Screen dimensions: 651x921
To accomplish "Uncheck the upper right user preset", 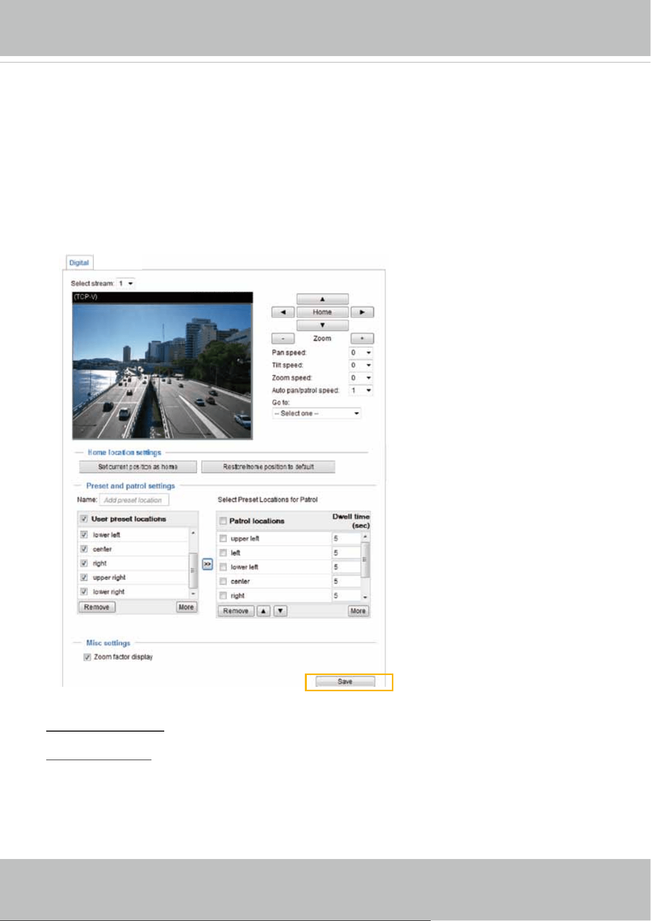I will (x=85, y=578).
